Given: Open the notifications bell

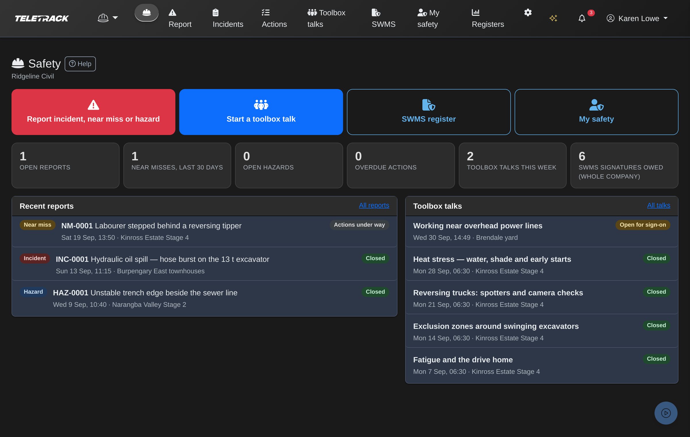Looking at the screenshot, I should pyautogui.click(x=582, y=18).
